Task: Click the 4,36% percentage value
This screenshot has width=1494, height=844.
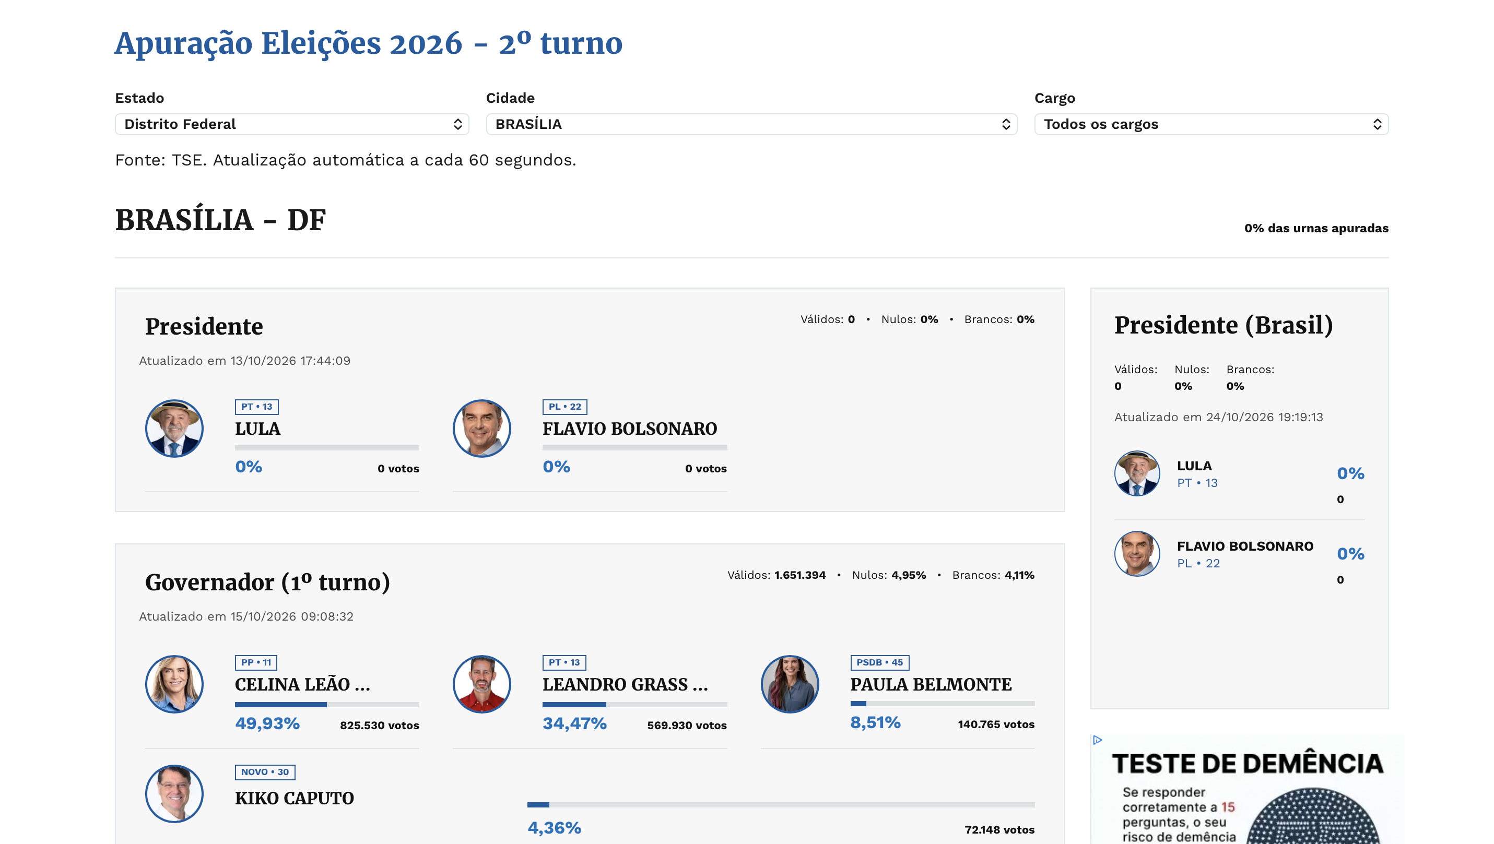Action: pyautogui.click(x=554, y=828)
